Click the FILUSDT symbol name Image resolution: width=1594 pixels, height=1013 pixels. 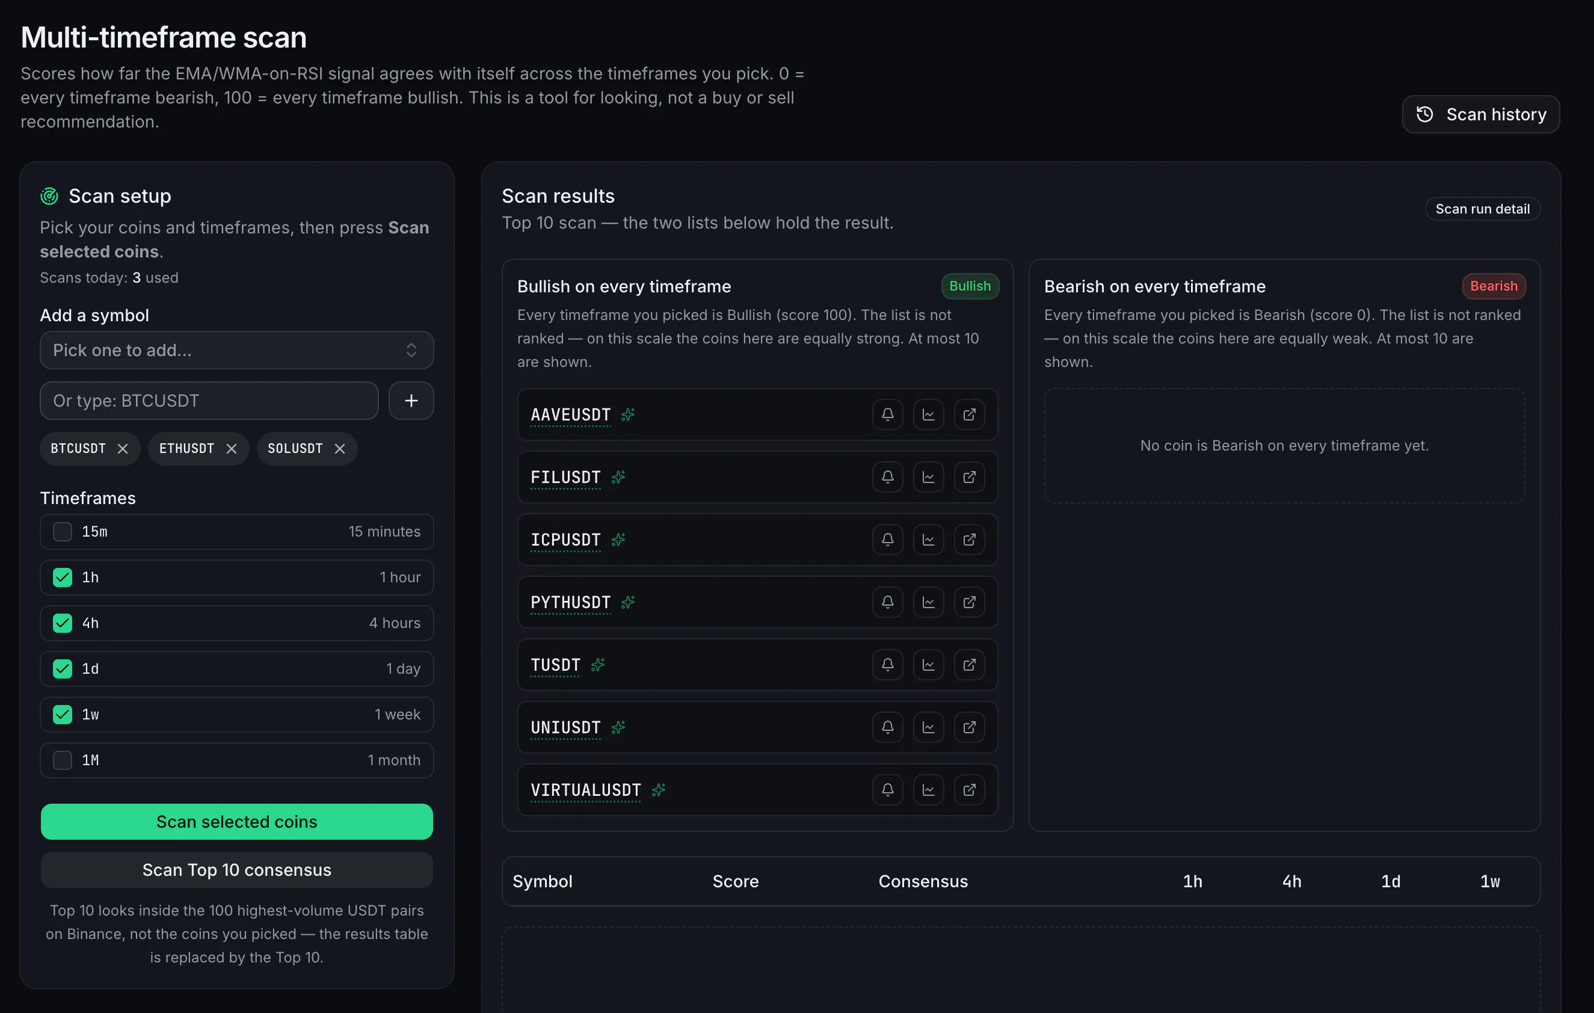565,476
